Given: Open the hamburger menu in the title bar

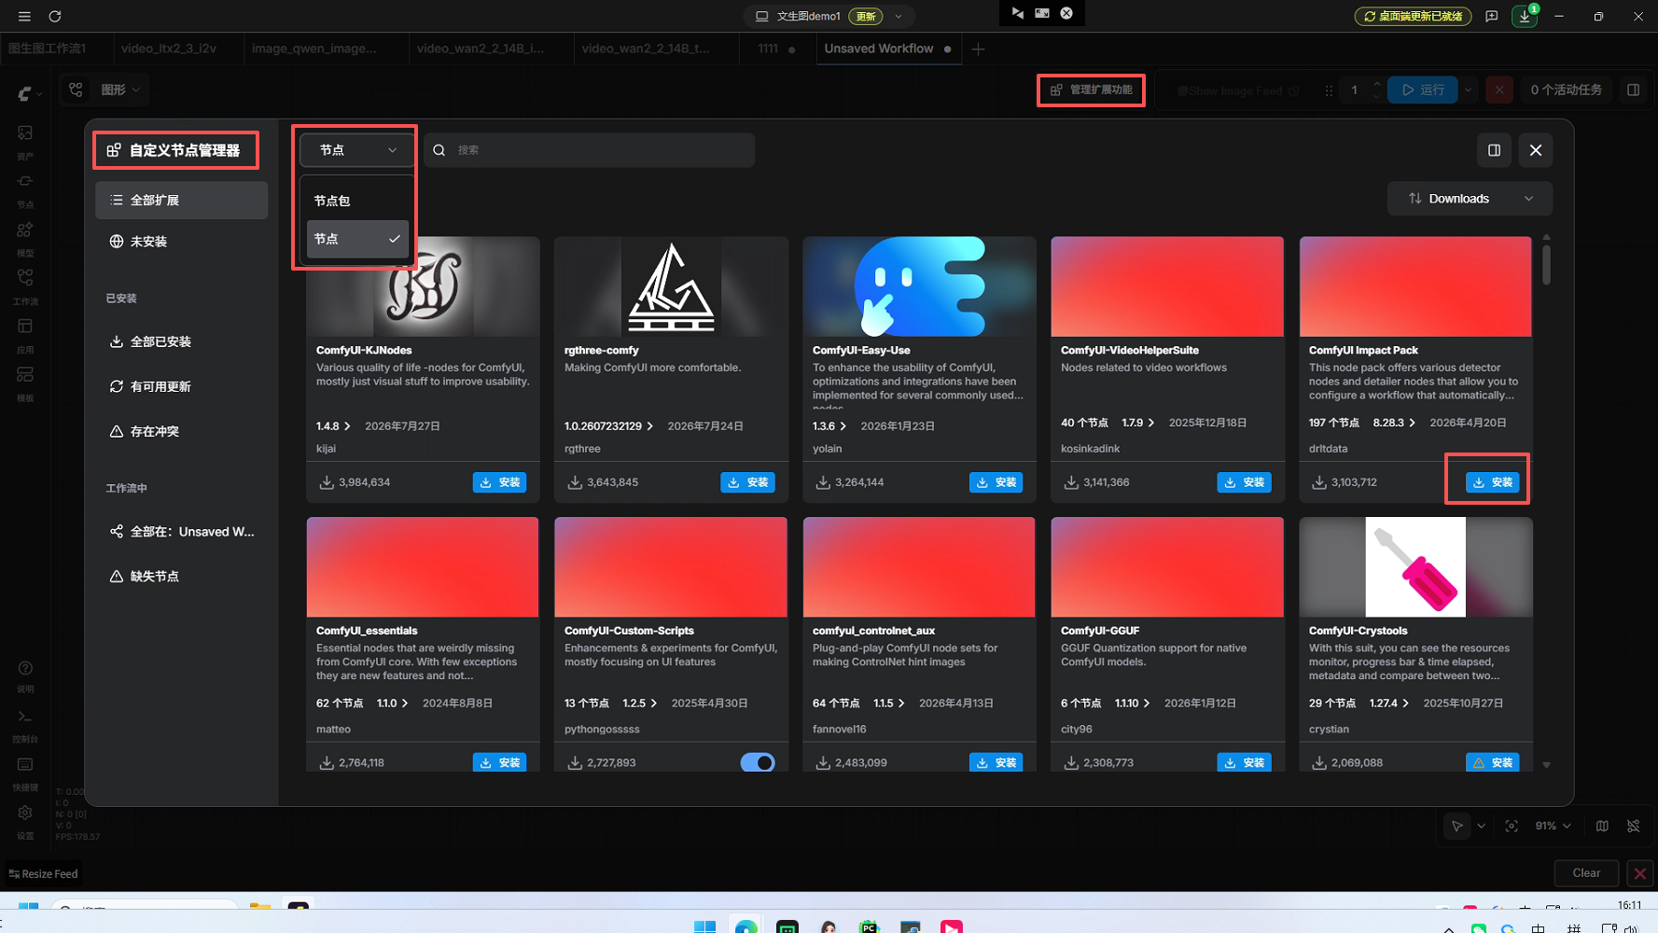Looking at the screenshot, I should 24,16.
